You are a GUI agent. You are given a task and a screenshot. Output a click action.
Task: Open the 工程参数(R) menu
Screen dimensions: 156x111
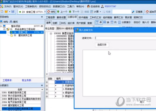coord(31,6)
